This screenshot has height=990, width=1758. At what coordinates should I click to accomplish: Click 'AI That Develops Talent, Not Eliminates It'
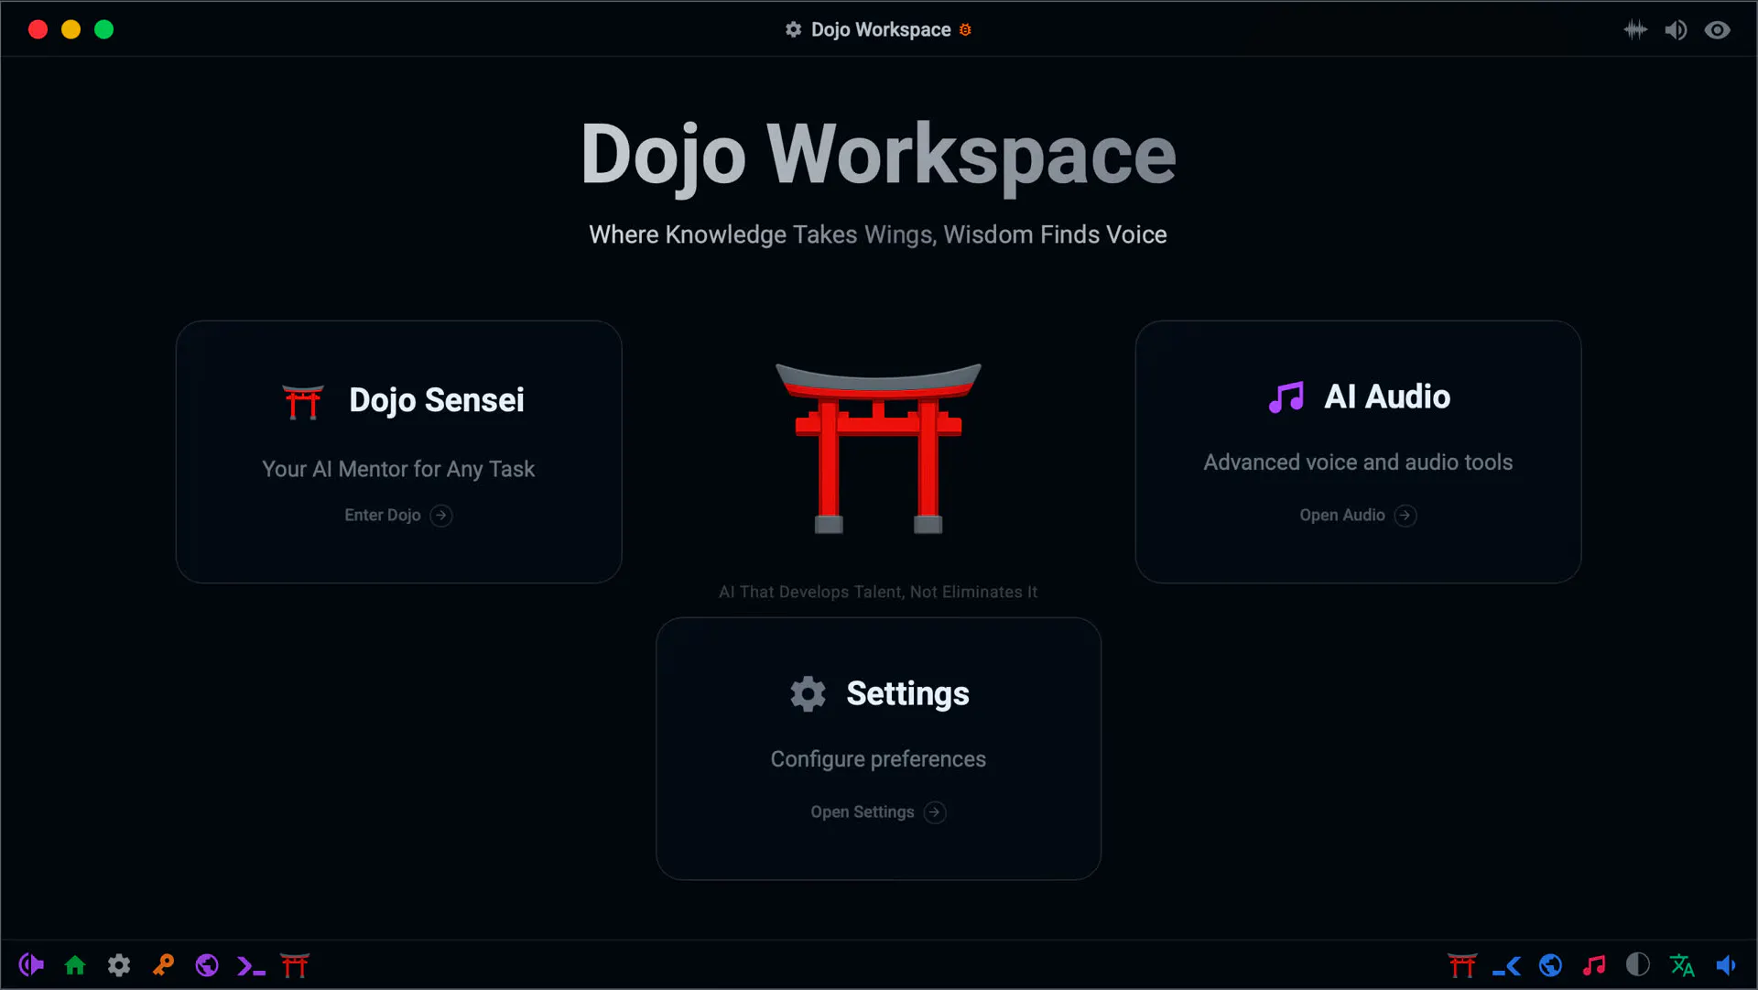tap(878, 592)
